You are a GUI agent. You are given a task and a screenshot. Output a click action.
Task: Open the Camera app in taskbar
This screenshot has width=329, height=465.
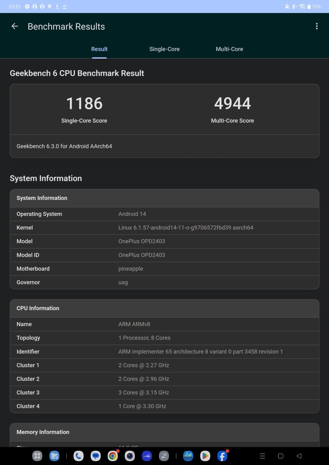click(x=130, y=456)
